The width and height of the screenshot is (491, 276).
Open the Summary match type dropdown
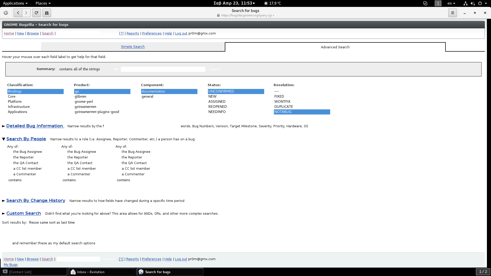pyautogui.click(x=88, y=69)
